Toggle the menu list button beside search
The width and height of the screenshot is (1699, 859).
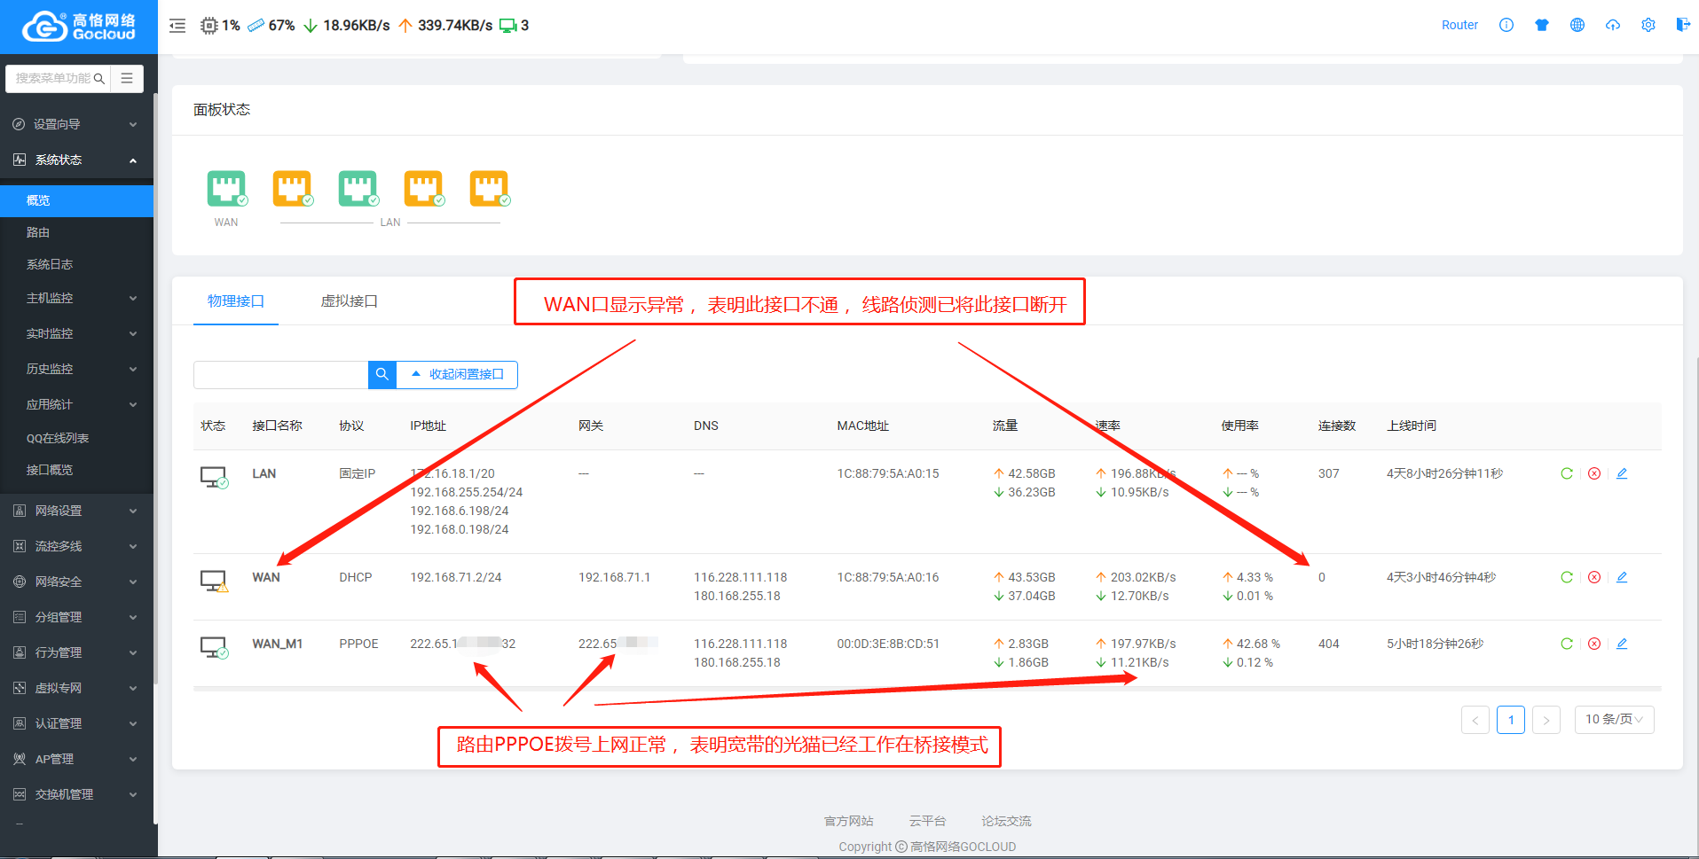coord(127,78)
